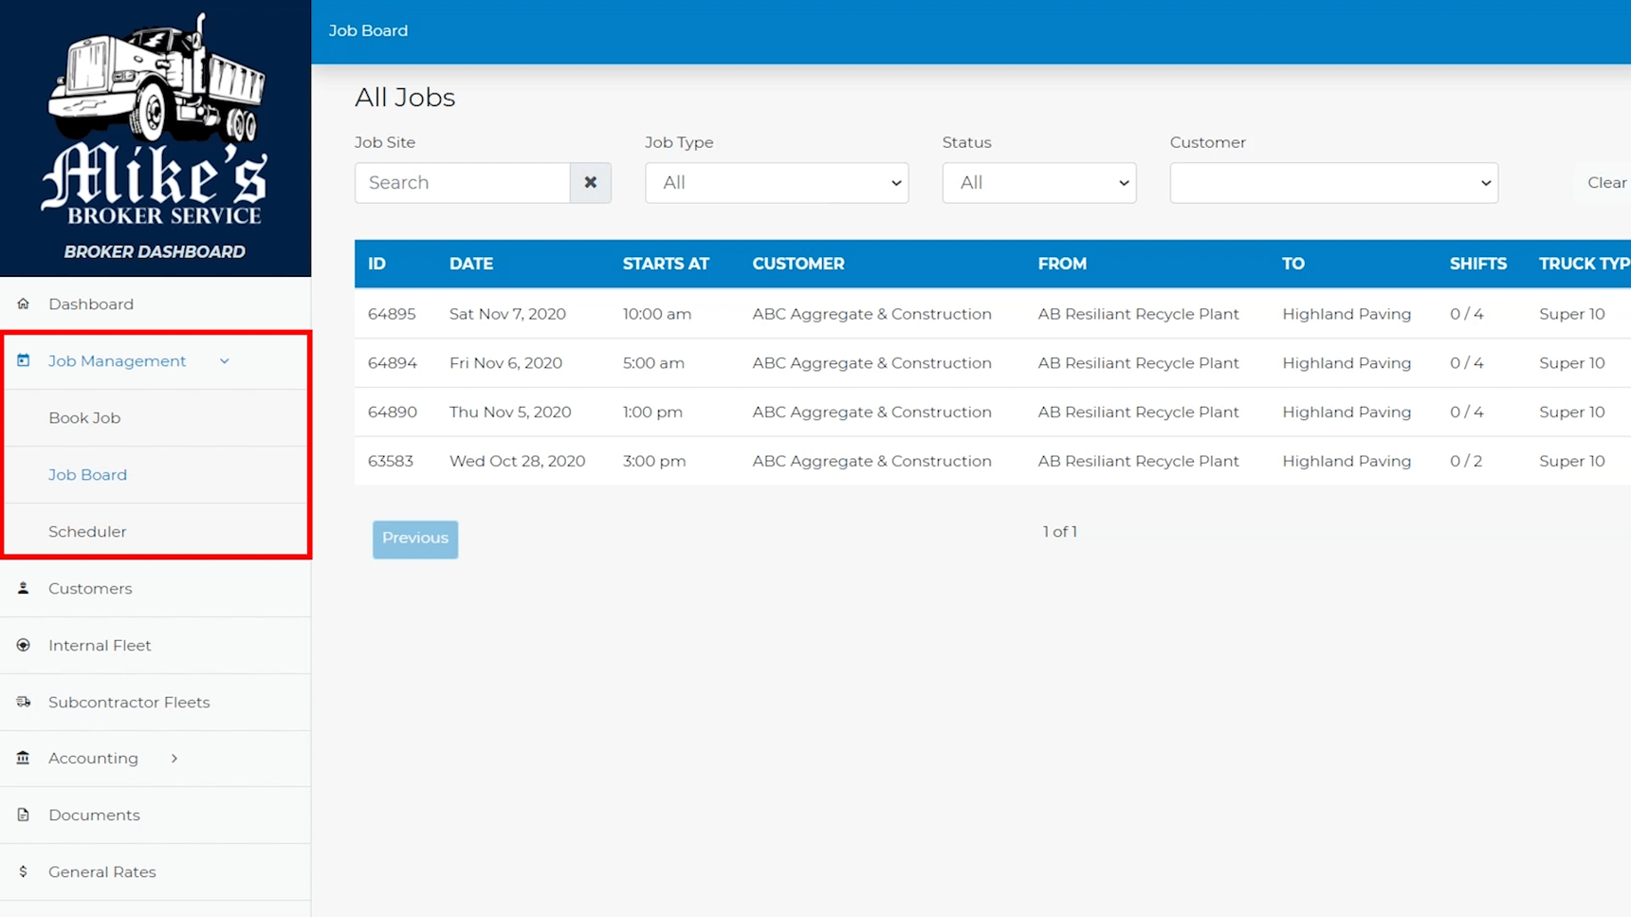Image resolution: width=1631 pixels, height=917 pixels.
Task: Click the Job Management calendar icon
Action: coord(23,360)
